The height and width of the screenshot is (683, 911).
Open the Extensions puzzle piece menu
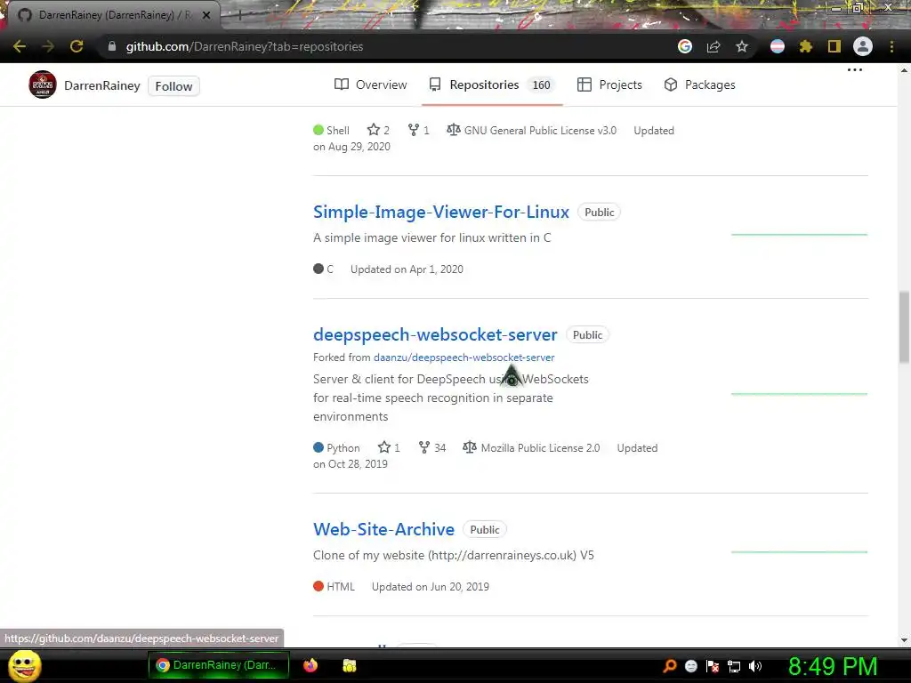point(806,46)
